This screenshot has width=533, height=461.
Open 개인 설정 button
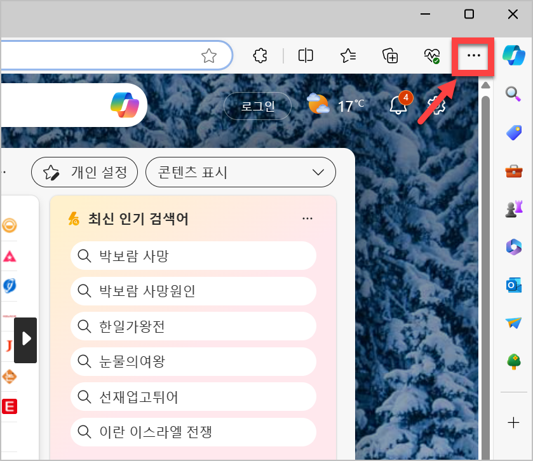(84, 172)
